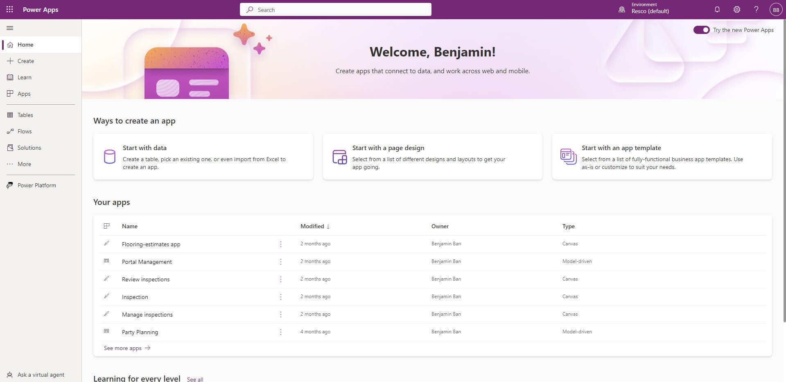The height and width of the screenshot is (382, 786).
Task: Open the settings gear icon
Action: 736,9
